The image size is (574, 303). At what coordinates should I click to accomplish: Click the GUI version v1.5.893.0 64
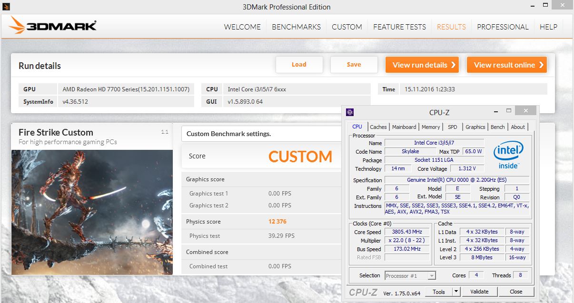coord(245,101)
